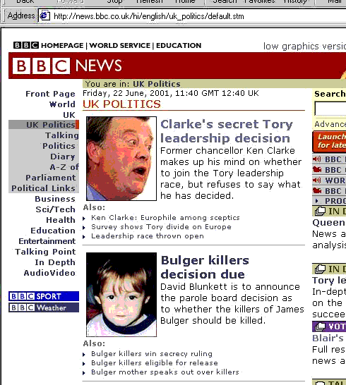Go to Sci/Tech section in sidebar

55,209
